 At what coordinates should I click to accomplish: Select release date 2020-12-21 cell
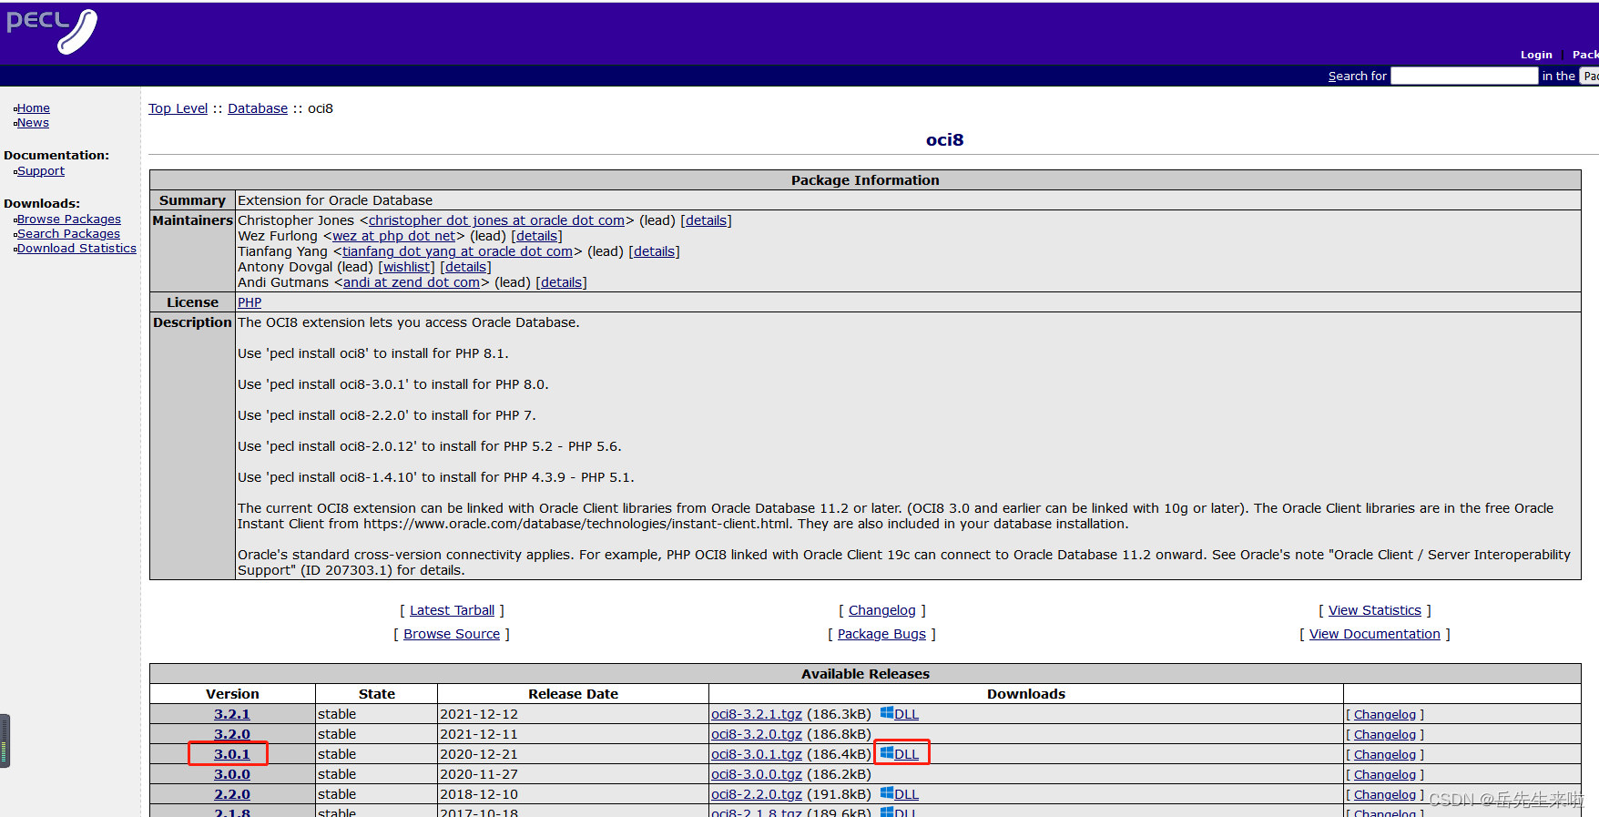pyautogui.click(x=573, y=754)
